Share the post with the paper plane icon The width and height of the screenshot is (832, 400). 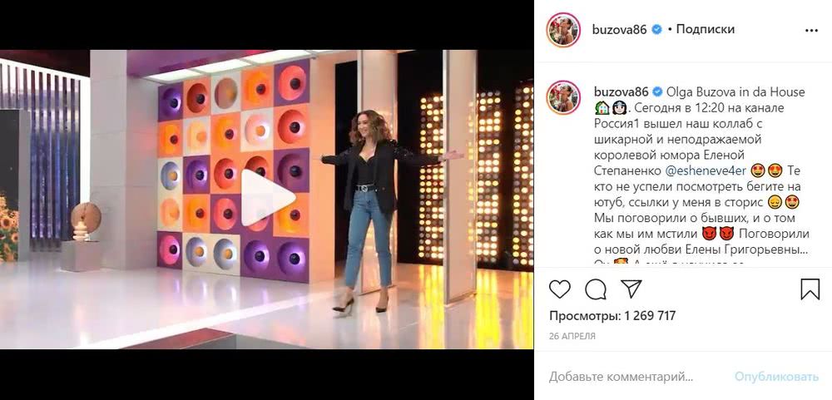coord(631,289)
